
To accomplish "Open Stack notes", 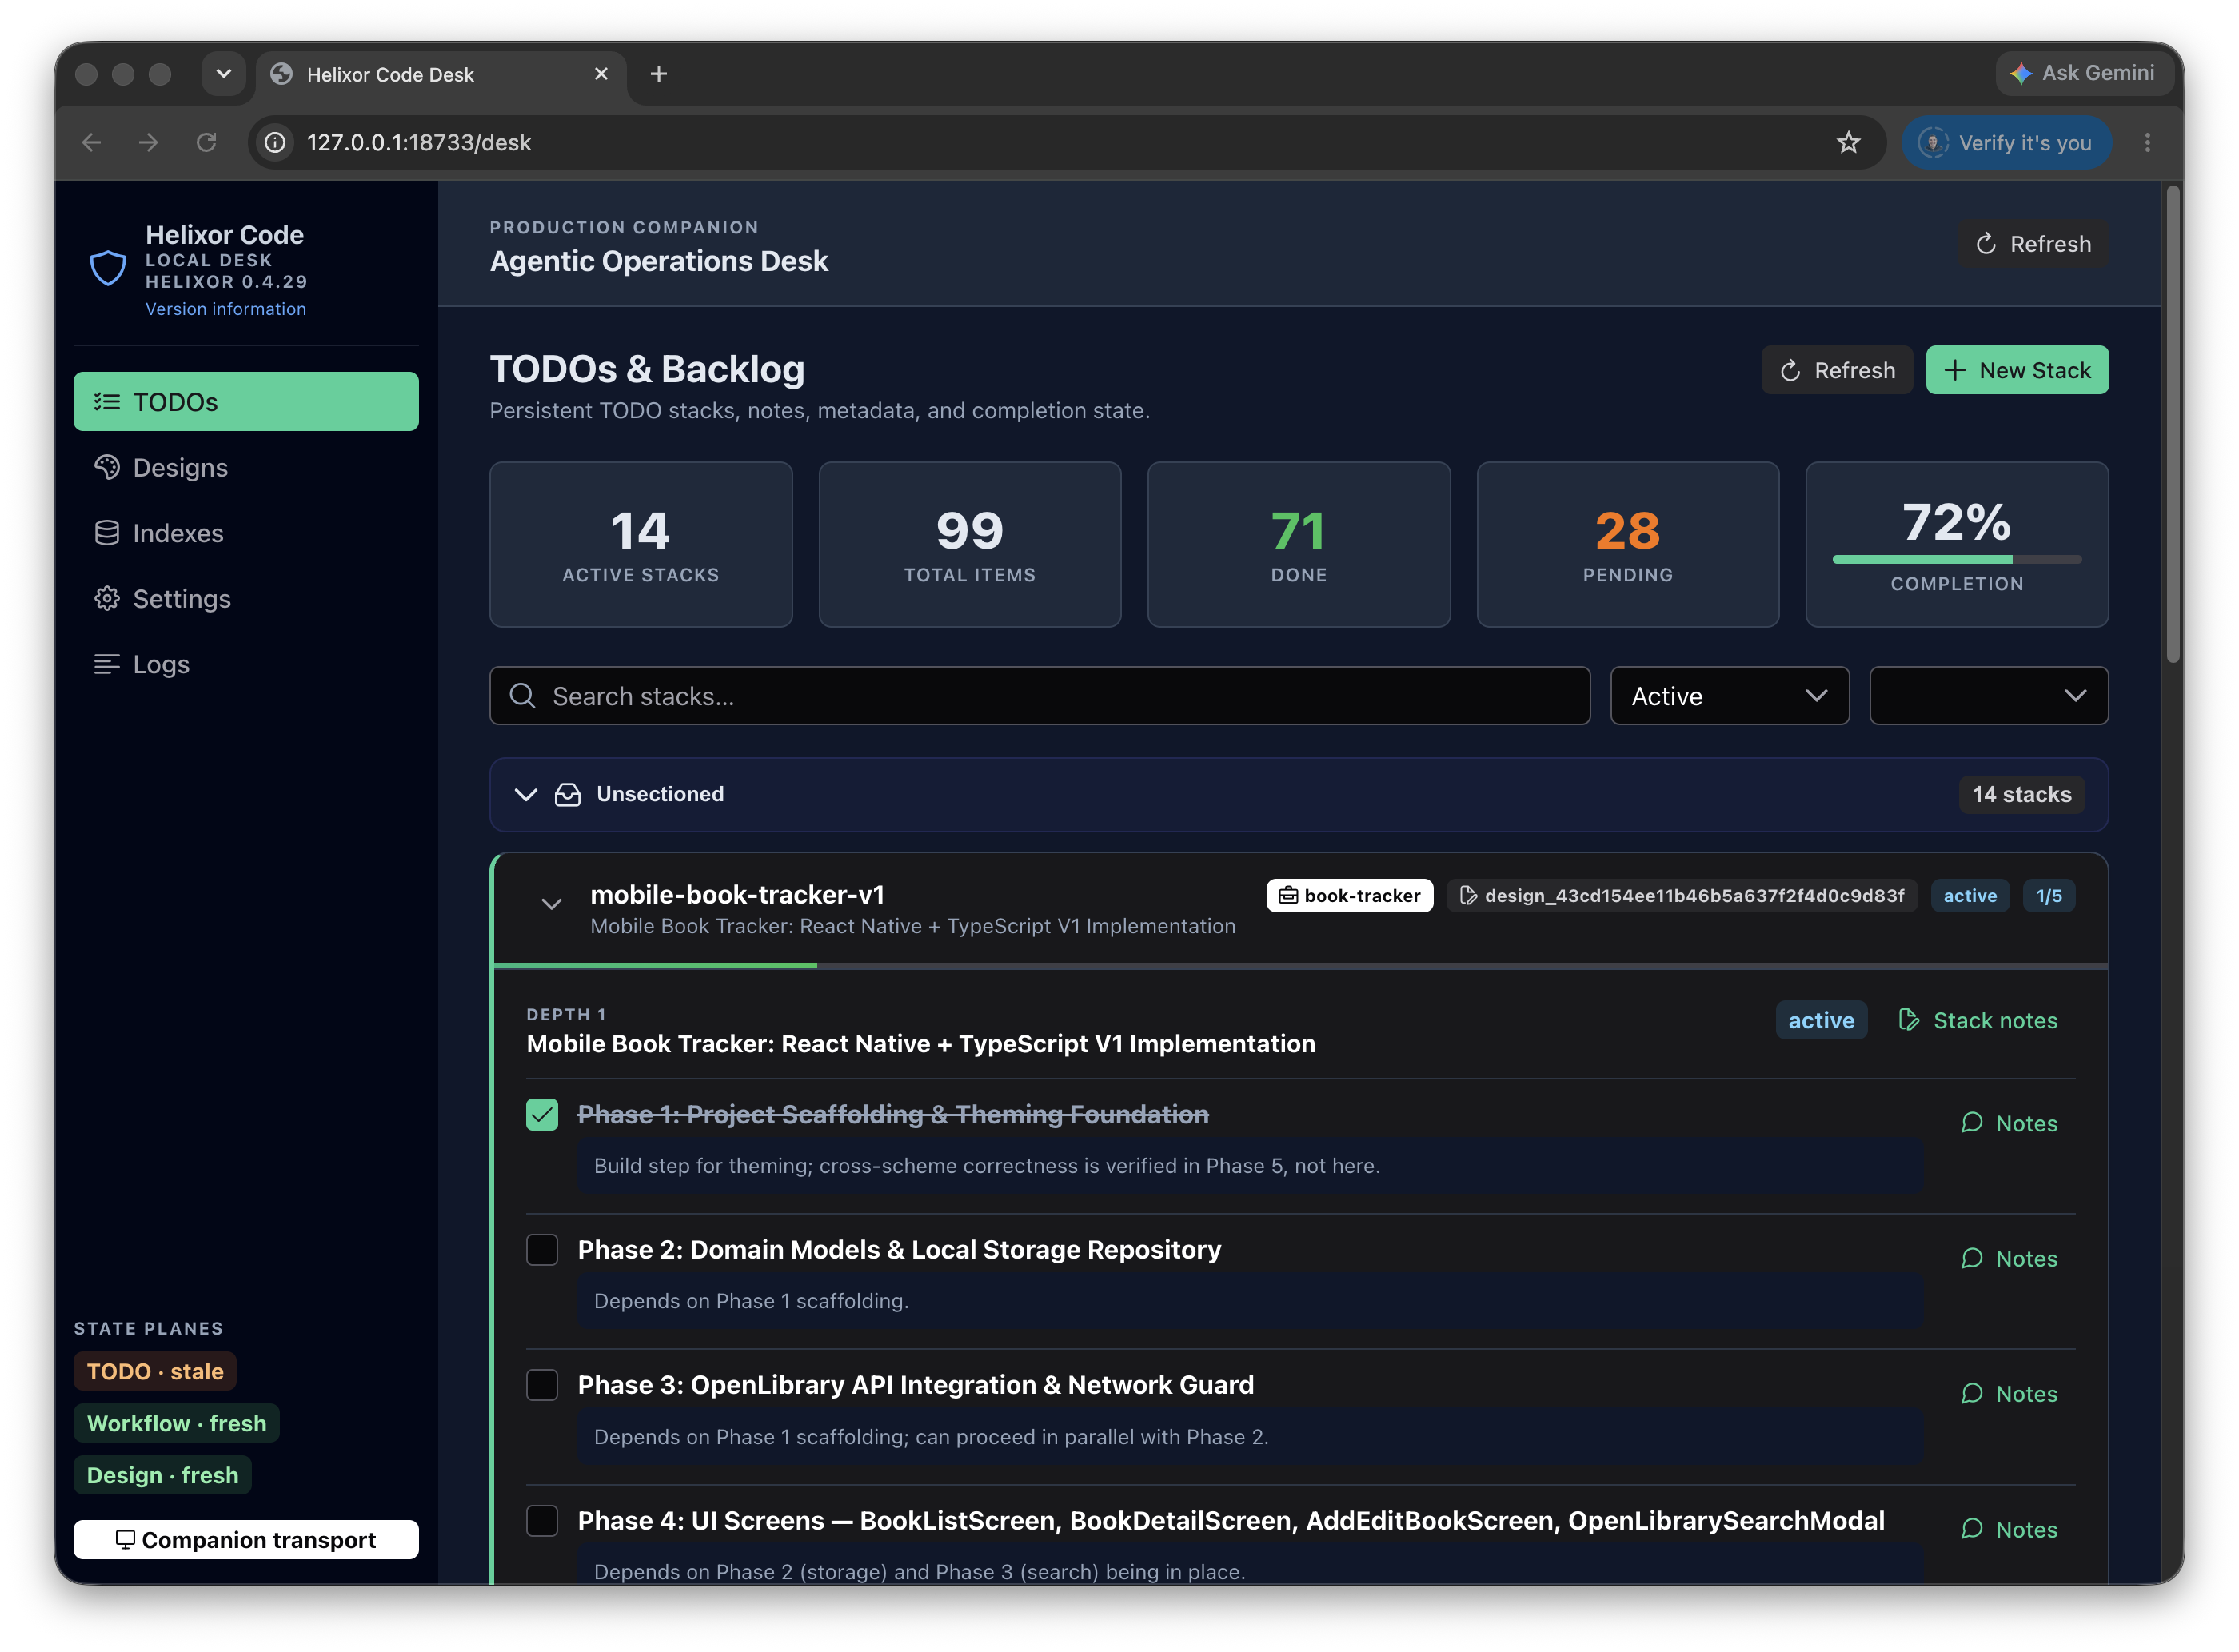I will tap(1978, 1021).
